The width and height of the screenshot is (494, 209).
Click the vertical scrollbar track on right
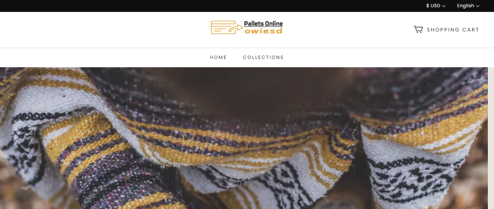(x=491, y=138)
